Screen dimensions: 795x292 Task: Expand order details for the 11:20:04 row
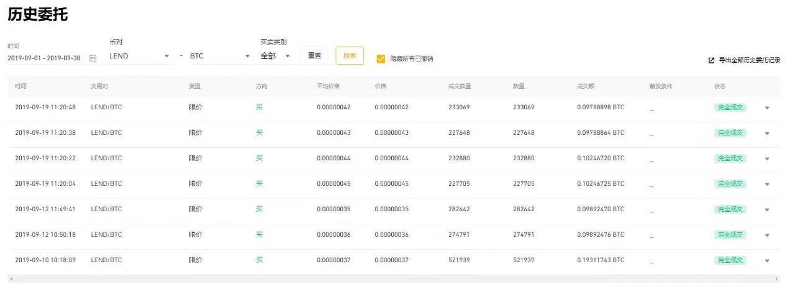click(x=767, y=184)
